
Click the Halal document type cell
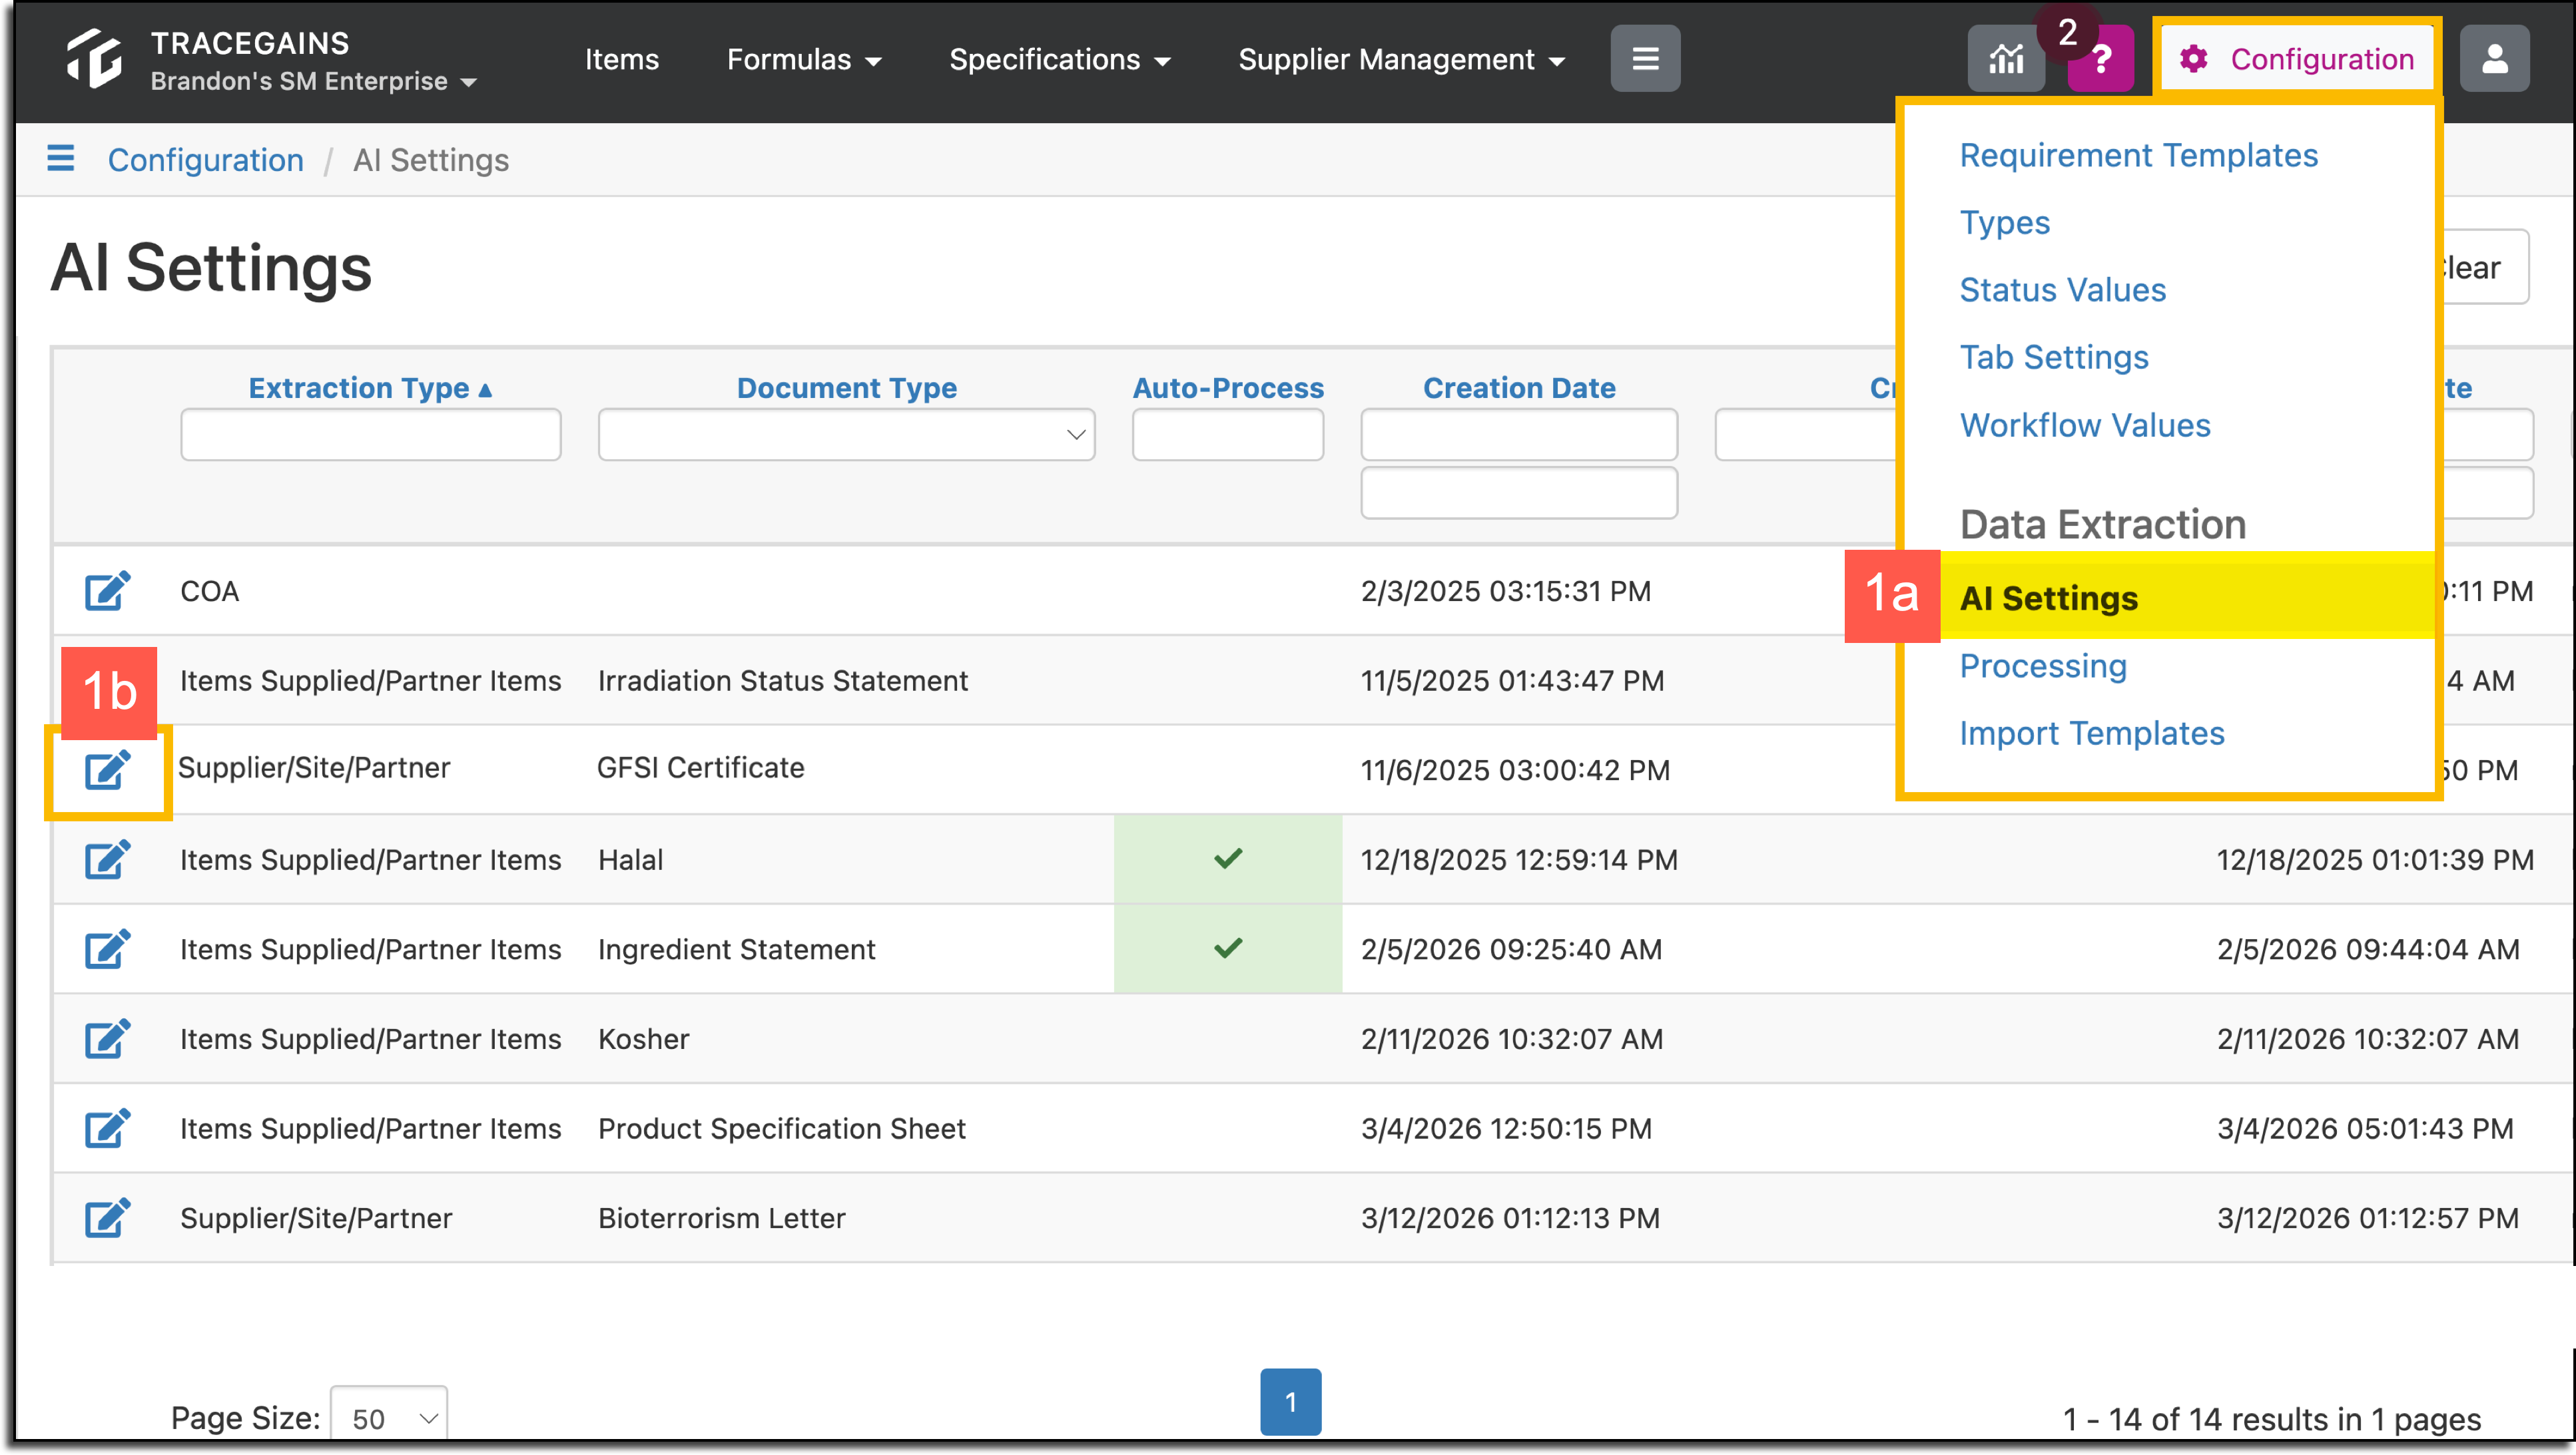630,859
